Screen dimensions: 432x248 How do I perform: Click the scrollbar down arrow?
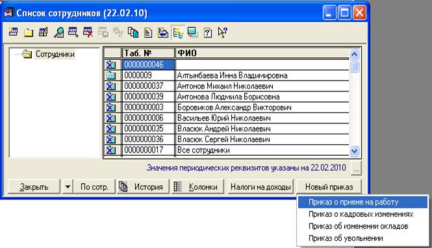point(354,151)
